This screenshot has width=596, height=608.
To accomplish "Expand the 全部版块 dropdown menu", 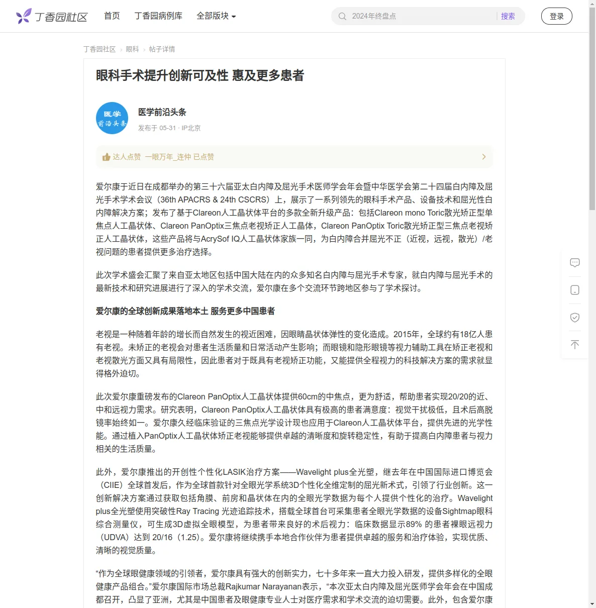I will tap(216, 16).
